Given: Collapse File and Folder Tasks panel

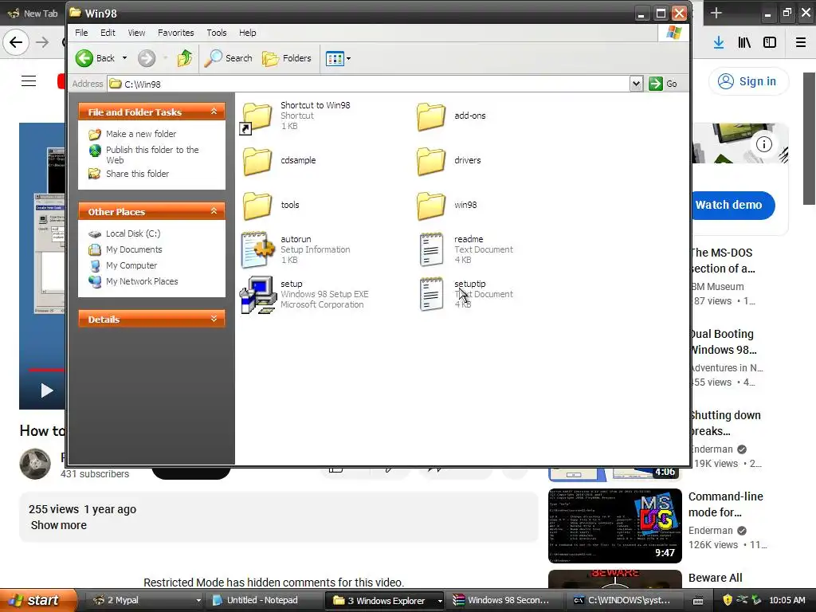Looking at the screenshot, I should point(214,112).
